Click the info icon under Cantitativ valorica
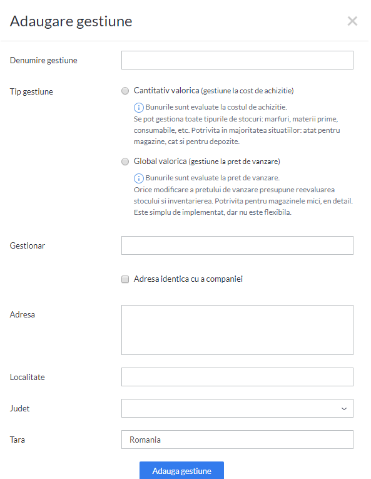 coord(139,108)
